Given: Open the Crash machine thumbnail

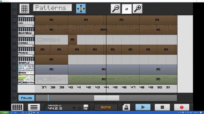Looking at the screenshot, I should pos(26,40).
